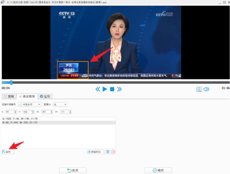This screenshot has height=174, width=230.
Task: Open the 去除水印 operation dropdown
Action: (x=29, y=104)
